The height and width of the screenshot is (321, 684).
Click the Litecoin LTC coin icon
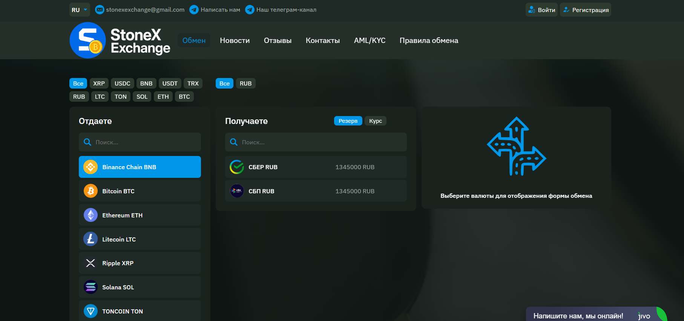click(x=90, y=239)
